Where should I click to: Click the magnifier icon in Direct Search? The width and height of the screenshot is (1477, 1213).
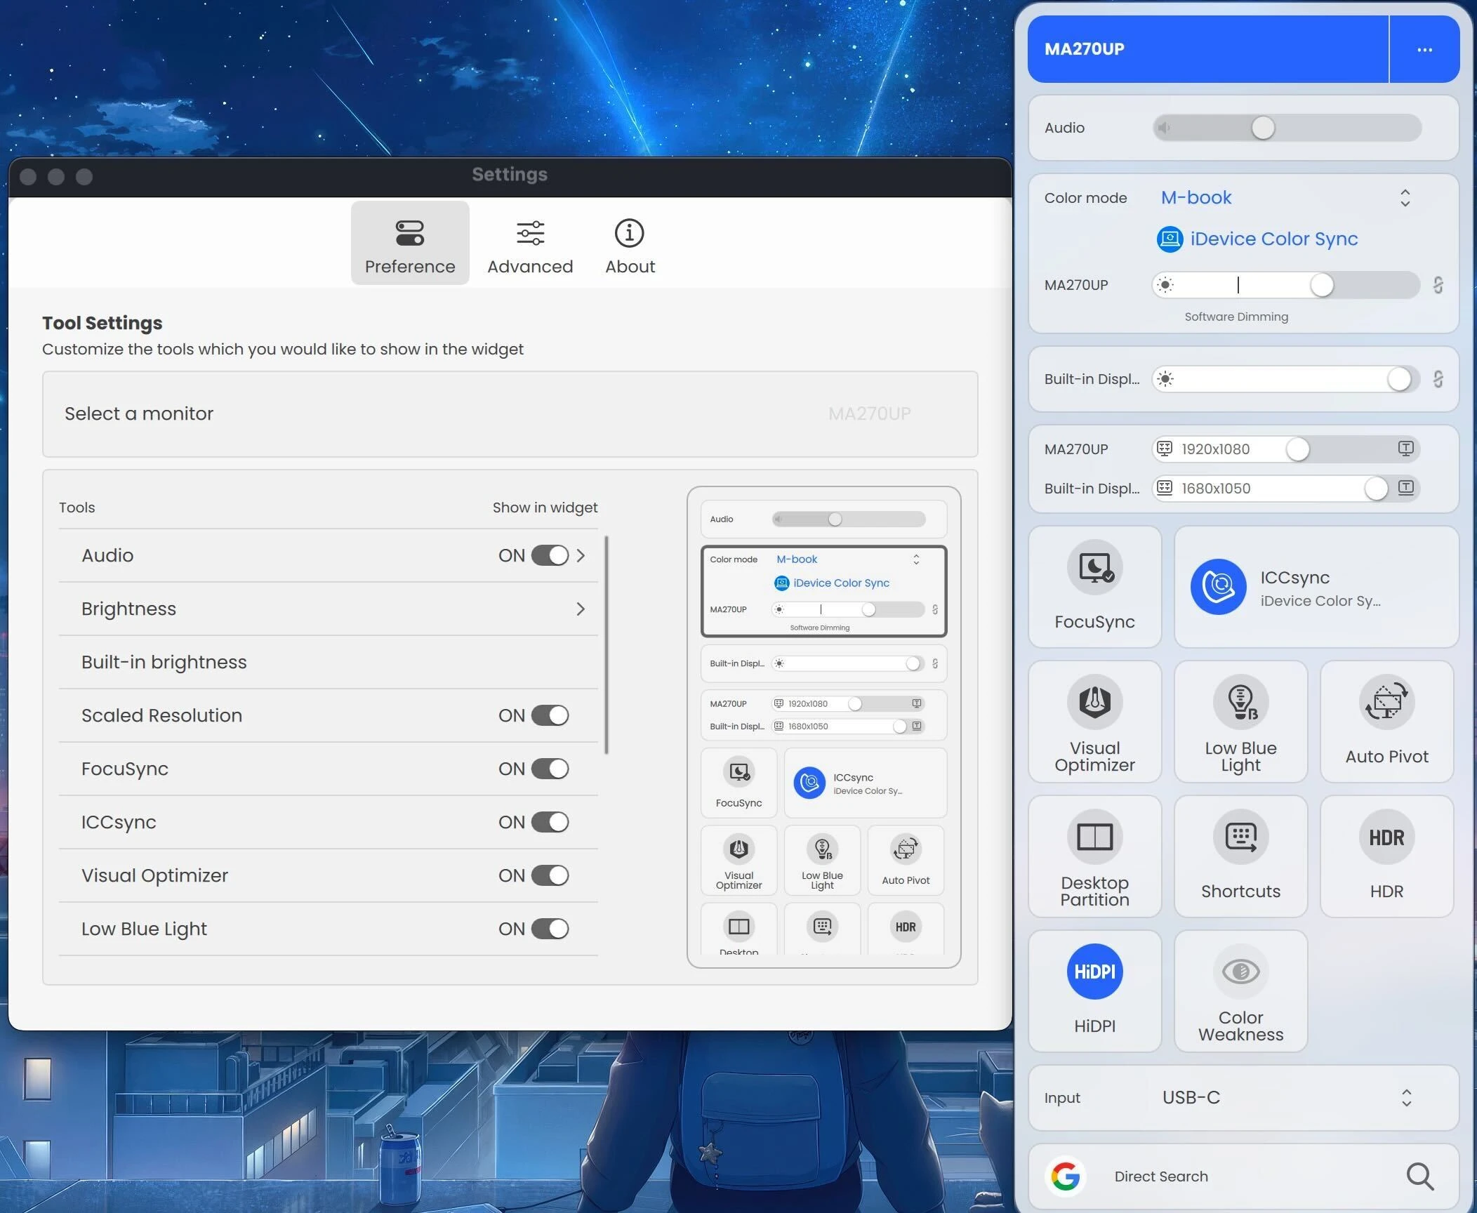1419,1176
